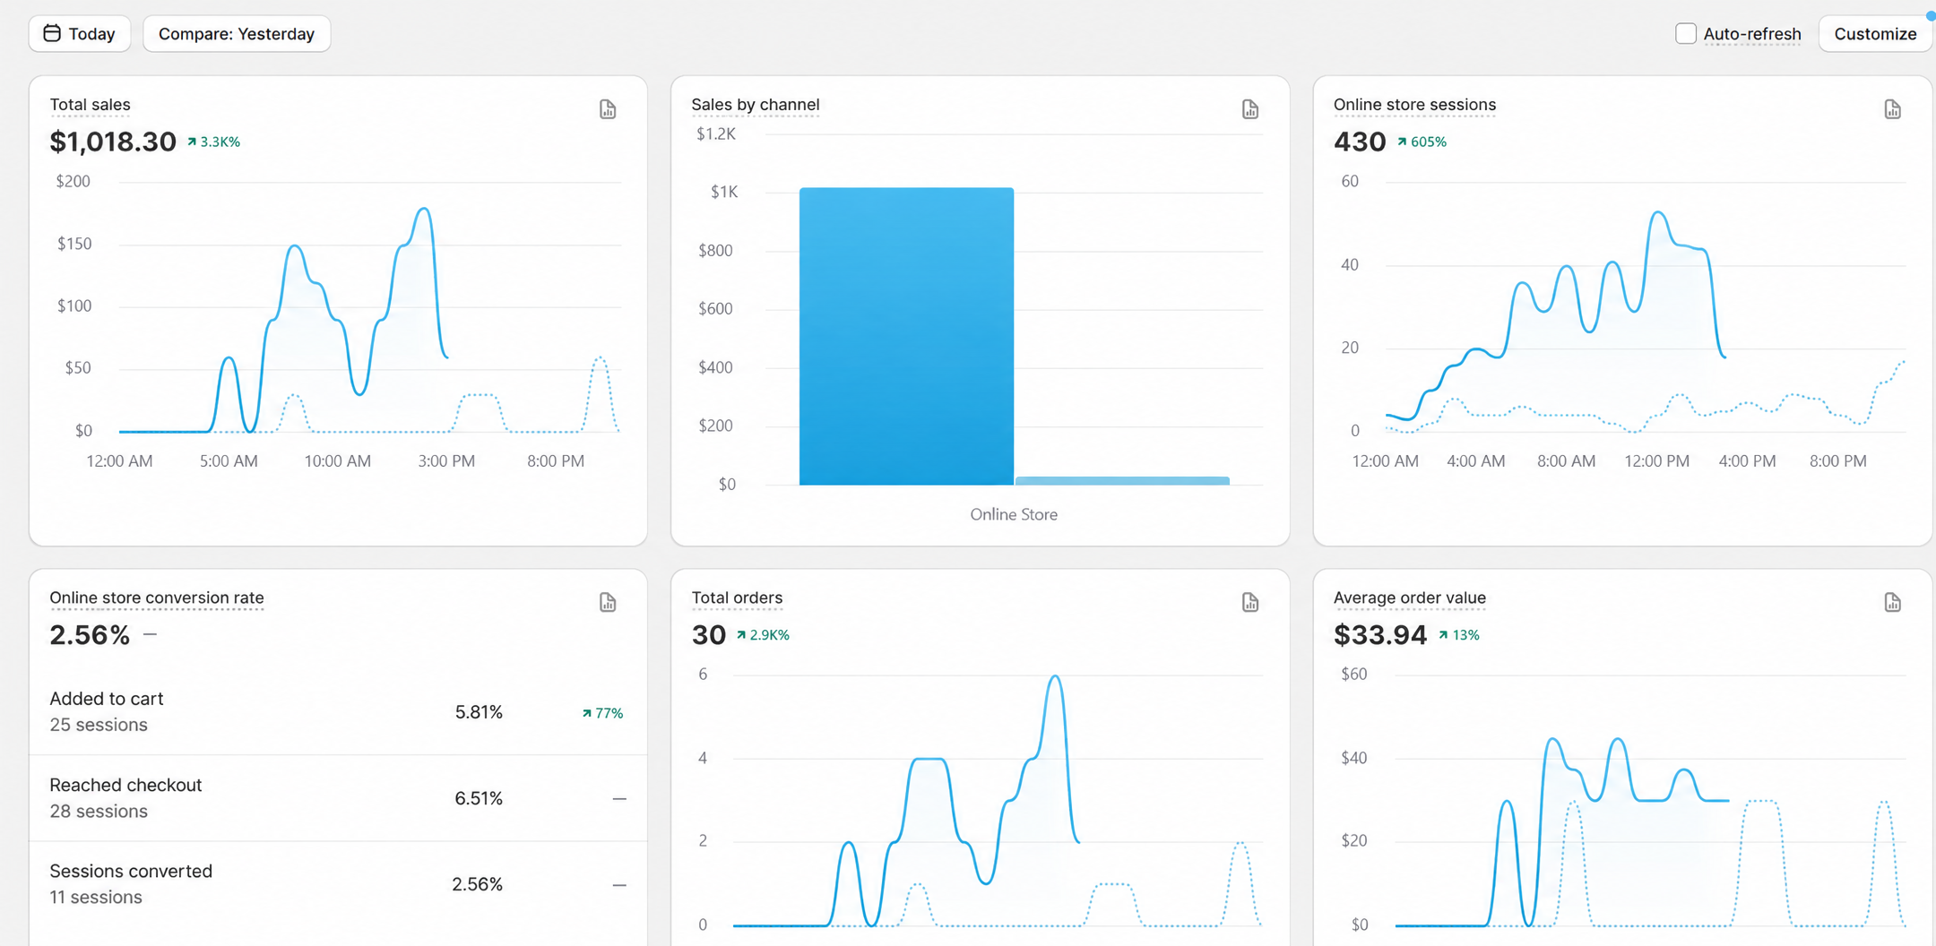The width and height of the screenshot is (1936, 946).
Task: Click the 13% average order value change
Action: pyautogui.click(x=1459, y=634)
